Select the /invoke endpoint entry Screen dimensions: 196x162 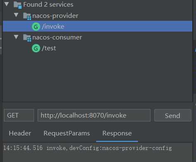97,26
